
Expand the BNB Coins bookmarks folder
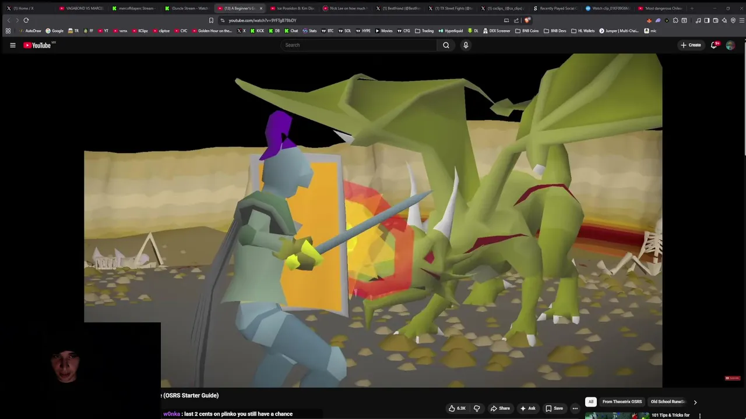[x=527, y=31]
